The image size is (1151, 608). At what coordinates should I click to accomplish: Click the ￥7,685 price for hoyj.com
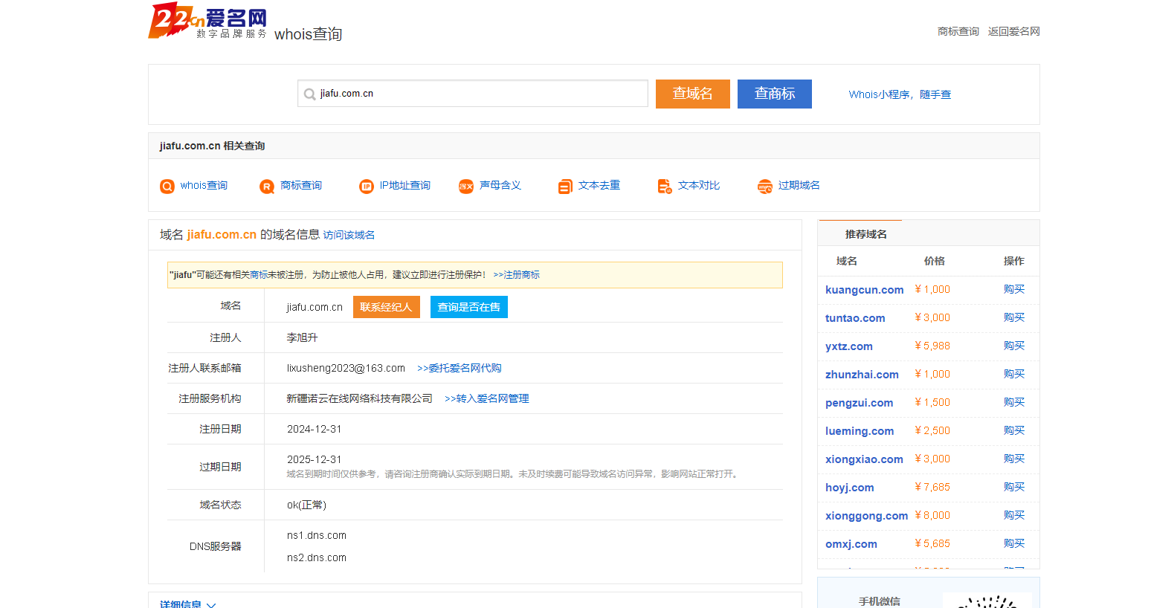932,487
